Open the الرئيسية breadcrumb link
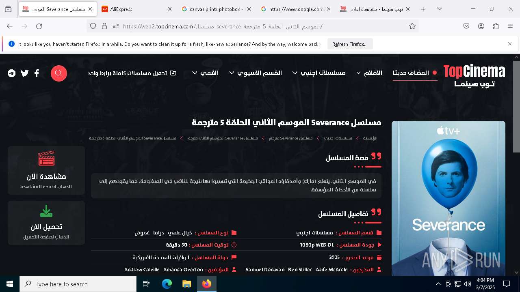The width and height of the screenshot is (520, 292). (x=370, y=138)
